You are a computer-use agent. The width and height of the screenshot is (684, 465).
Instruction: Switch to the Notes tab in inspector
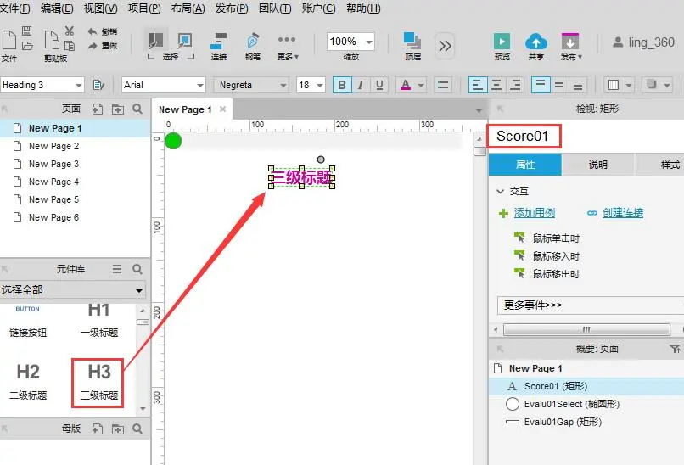597,165
